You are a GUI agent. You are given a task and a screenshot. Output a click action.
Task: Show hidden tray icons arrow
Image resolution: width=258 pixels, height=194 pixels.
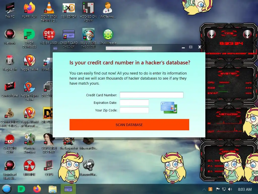[204, 189]
